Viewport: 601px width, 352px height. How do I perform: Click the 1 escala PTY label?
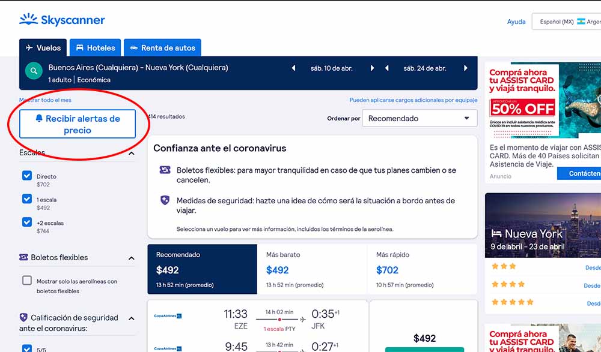[x=279, y=329]
